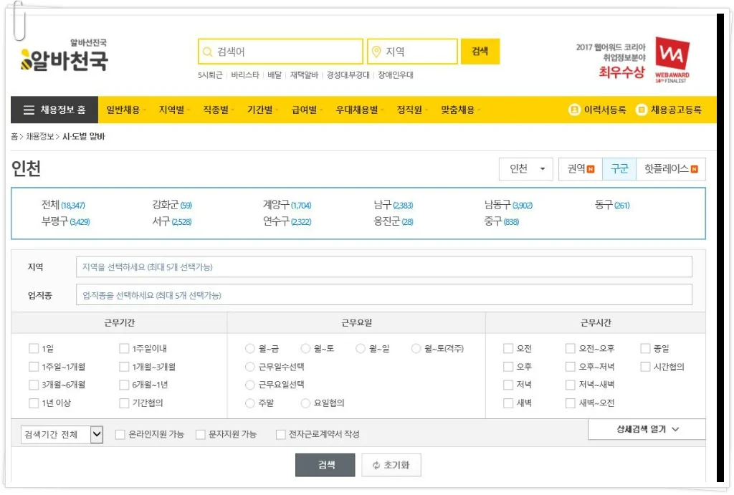
Task: Expand 상세검색 열기 panel
Action: point(647,429)
